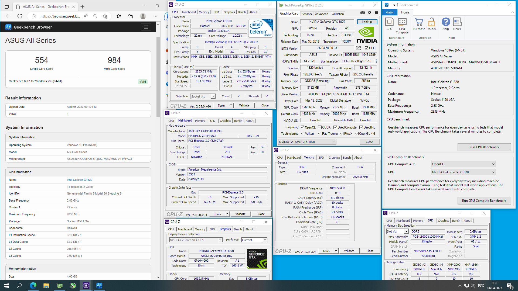The height and width of the screenshot is (291, 518).
Task: Open the Файл tab in Geekbench 6
Action: [390, 12]
